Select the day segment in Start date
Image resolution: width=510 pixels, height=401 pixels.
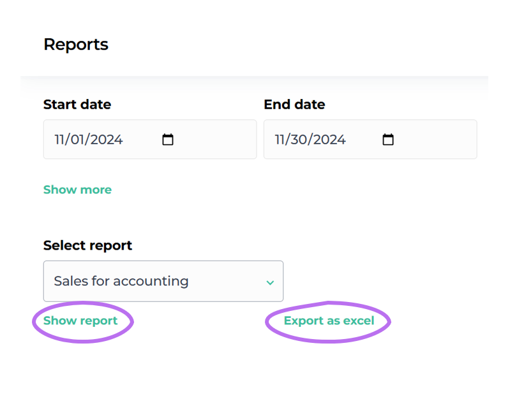pos(81,140)
